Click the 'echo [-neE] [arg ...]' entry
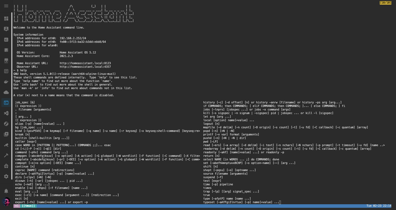The width and height of the screenshot is (396, 210). pos(32,185)
